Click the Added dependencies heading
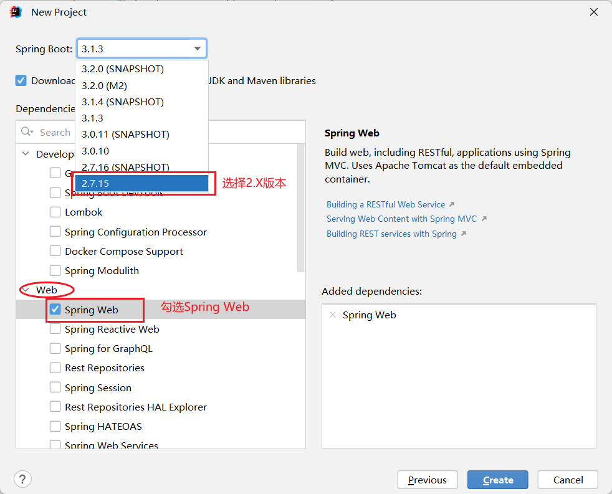 coord(371,292)
